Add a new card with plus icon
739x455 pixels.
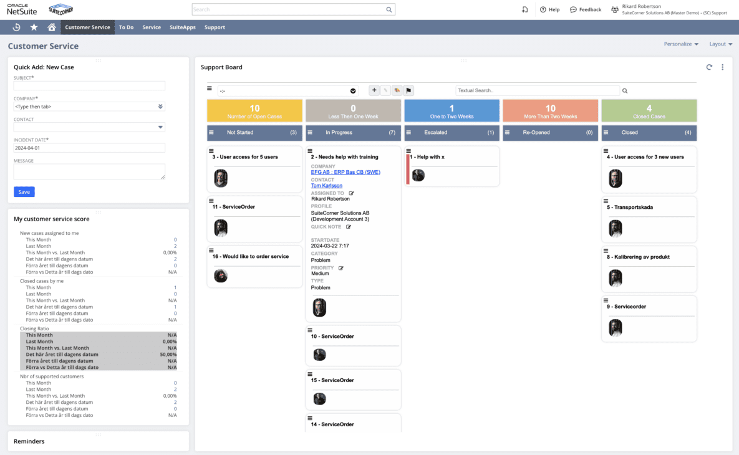pos(374,90)
